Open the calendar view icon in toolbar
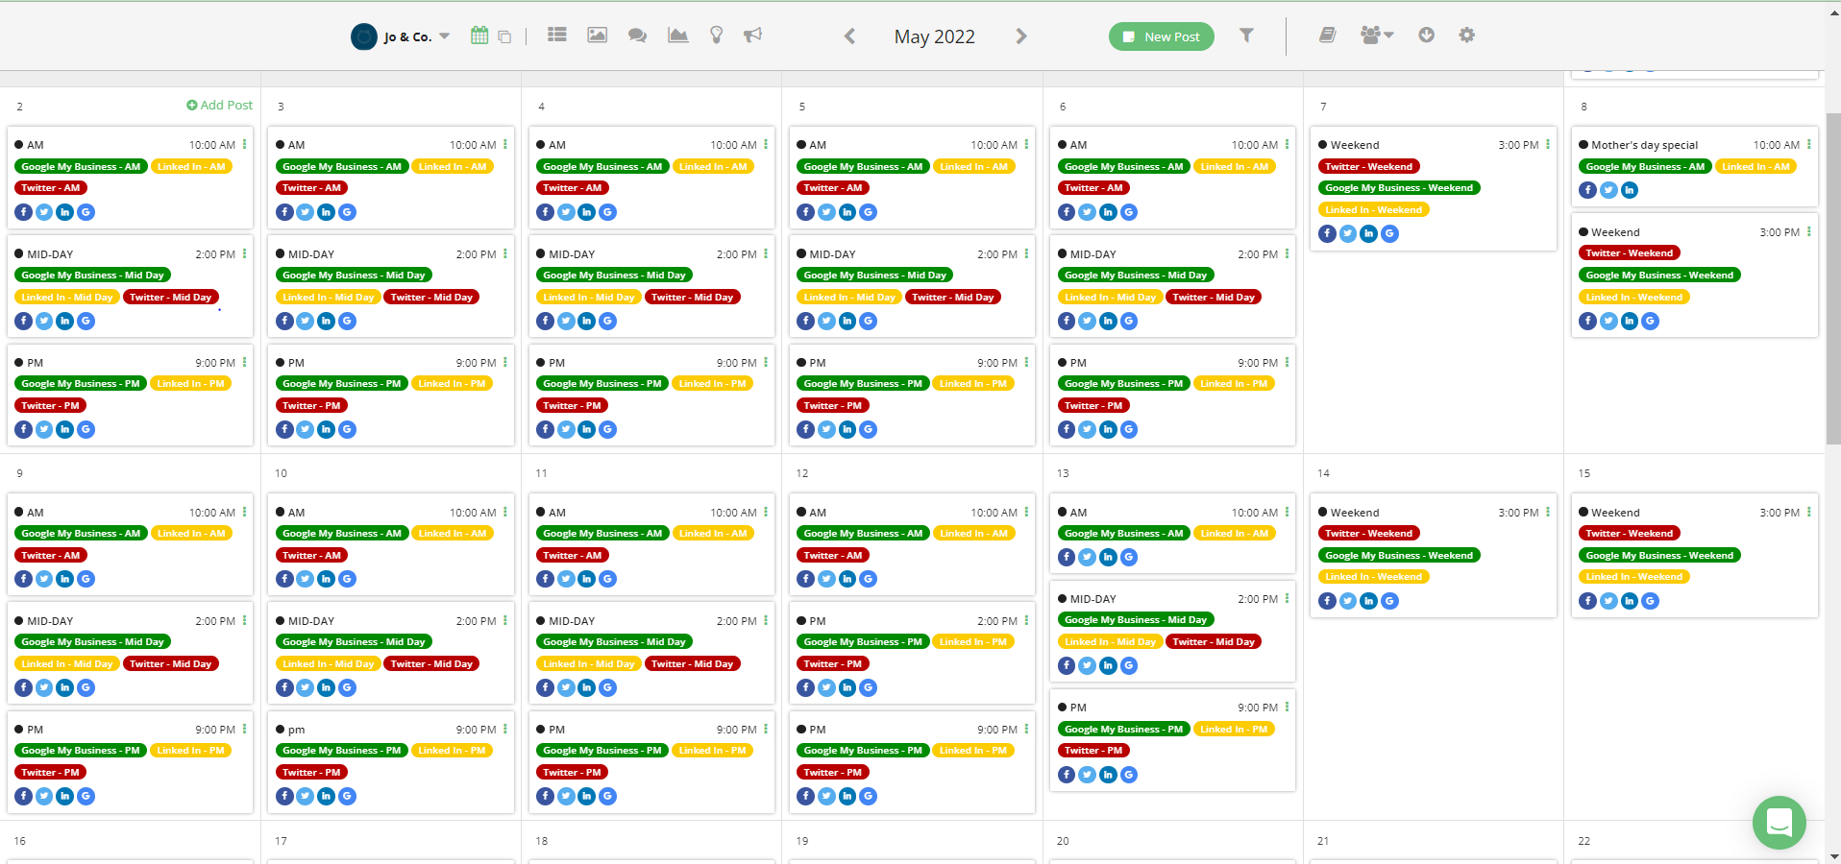Image resolution: width=1841 pixels, height=864 pixels. 479,36
